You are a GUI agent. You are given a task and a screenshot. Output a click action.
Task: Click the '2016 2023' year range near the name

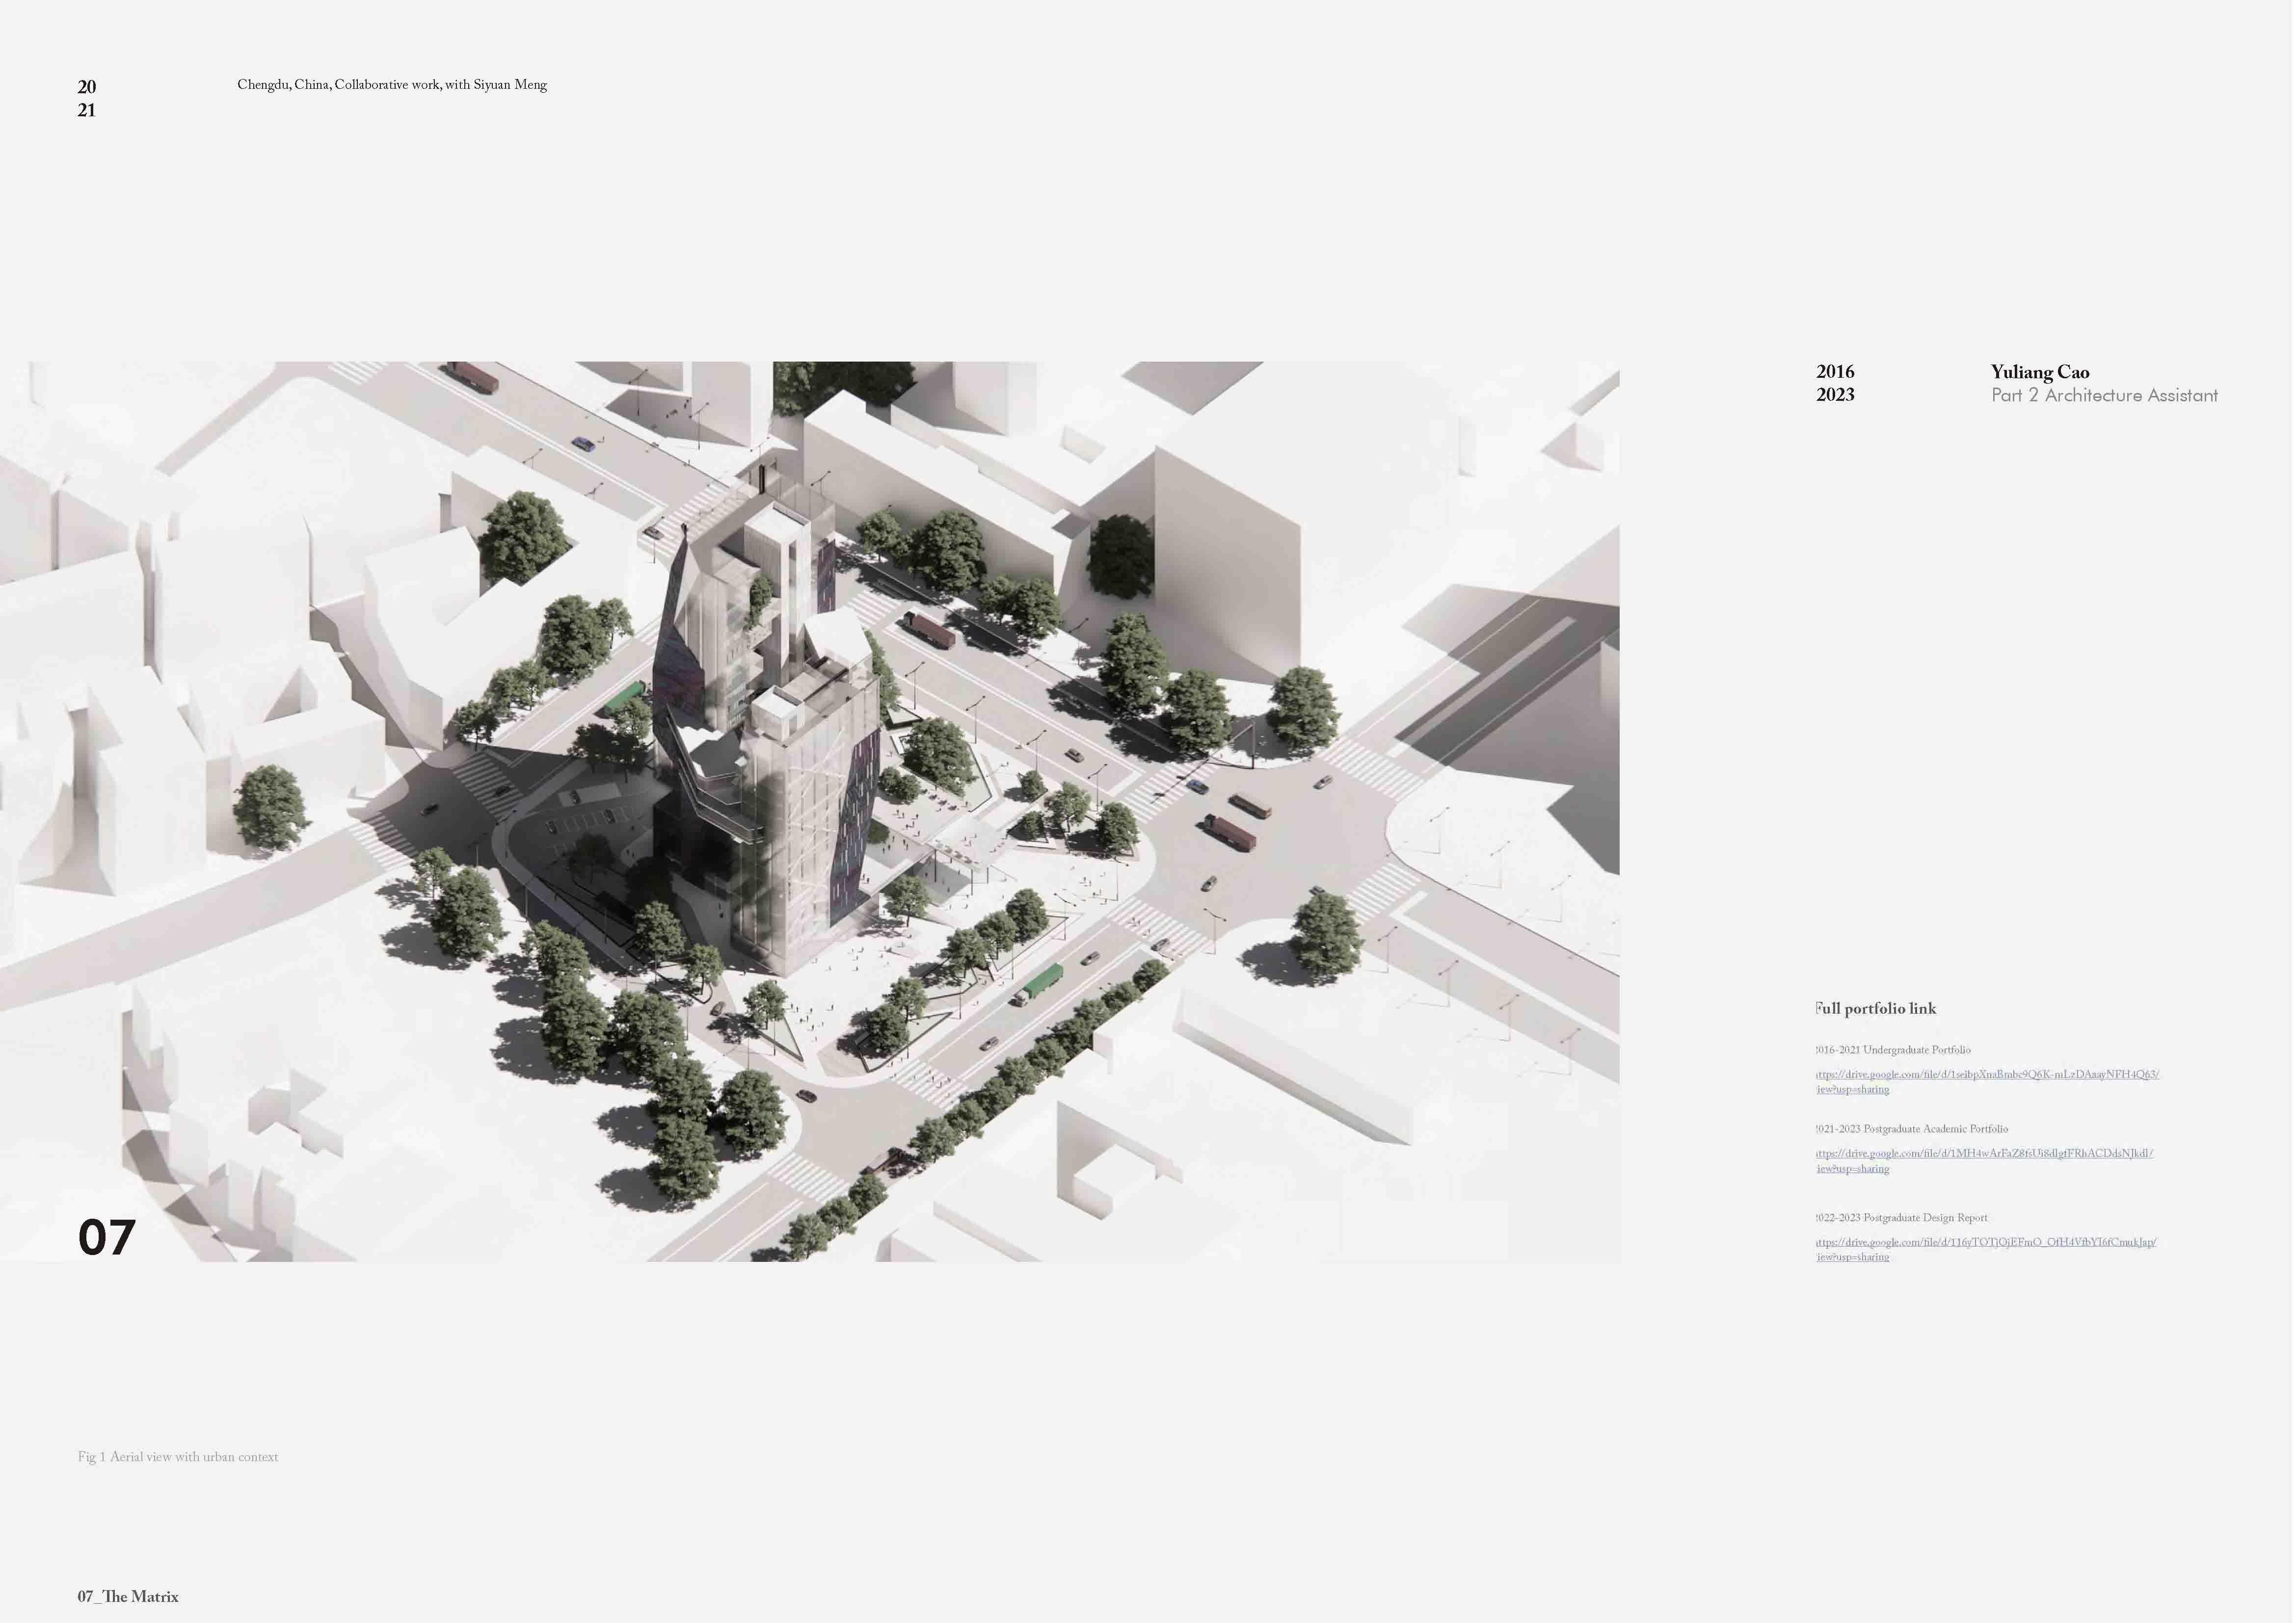click(1835, 384)
